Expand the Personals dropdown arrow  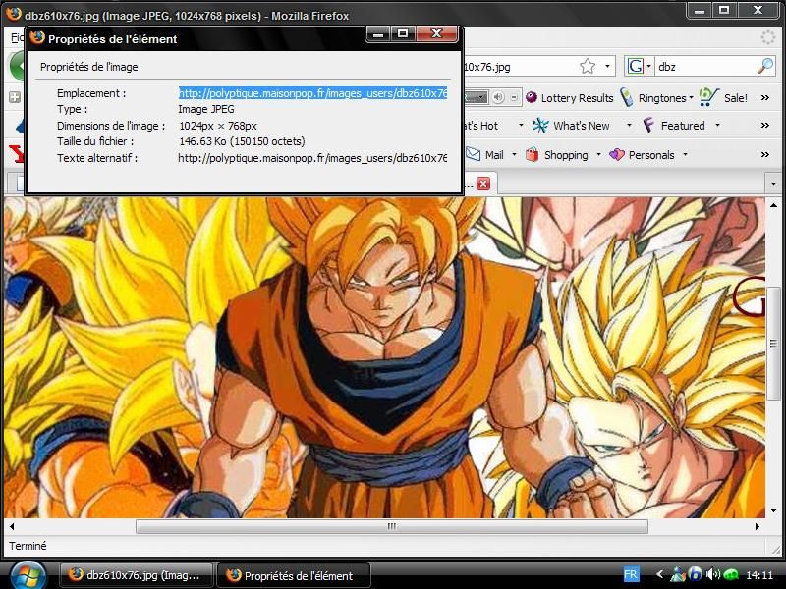pyautogui.click(x=685, y=155)
